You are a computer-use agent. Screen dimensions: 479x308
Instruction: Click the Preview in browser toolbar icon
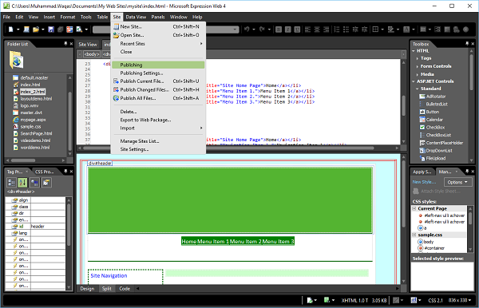79,30
